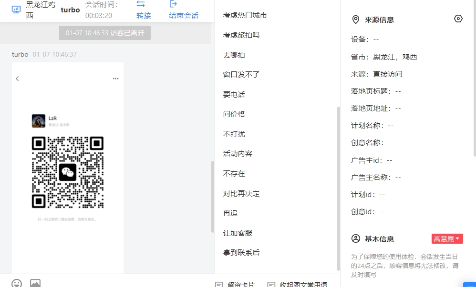The image size is (476, 287).
Task: Choose the 让加客服 quick phrase
Action: point(238,233)
